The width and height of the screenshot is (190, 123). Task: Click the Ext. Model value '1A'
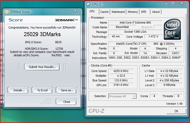pyautogui.click(x=145, y=53)
